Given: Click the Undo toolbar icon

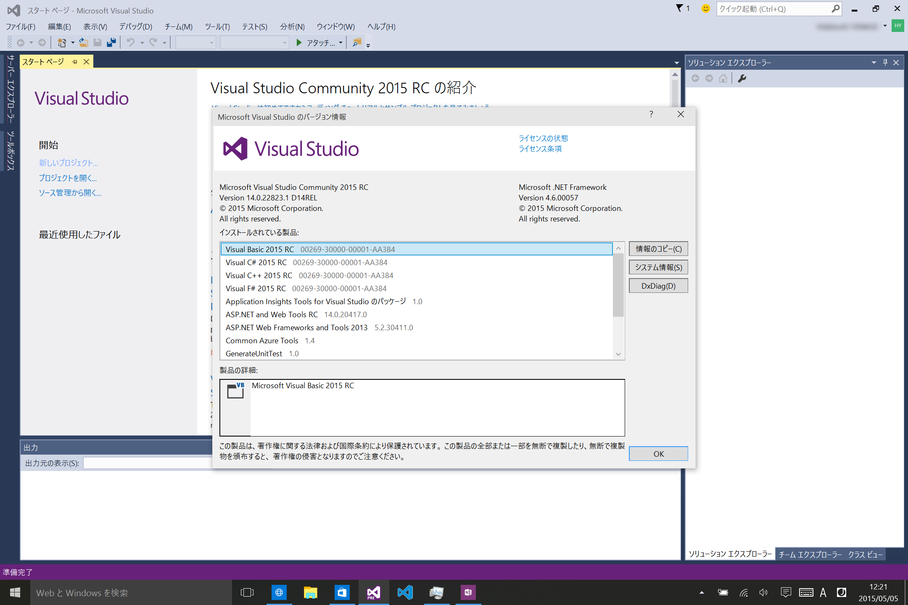Looking at the screenshot, I should [130, 42].
